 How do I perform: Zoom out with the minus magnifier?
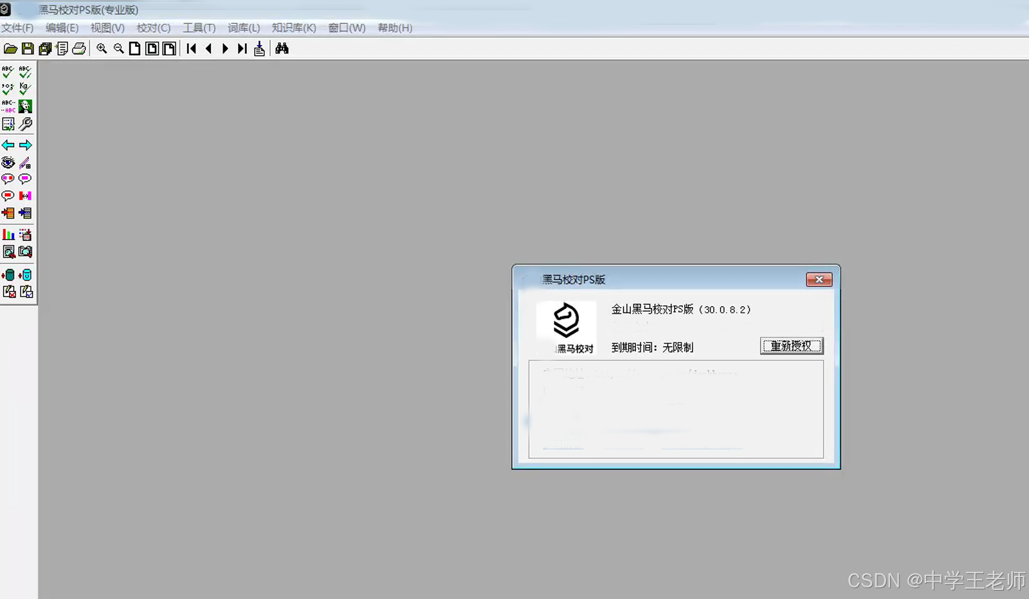[x=118, y=49]
